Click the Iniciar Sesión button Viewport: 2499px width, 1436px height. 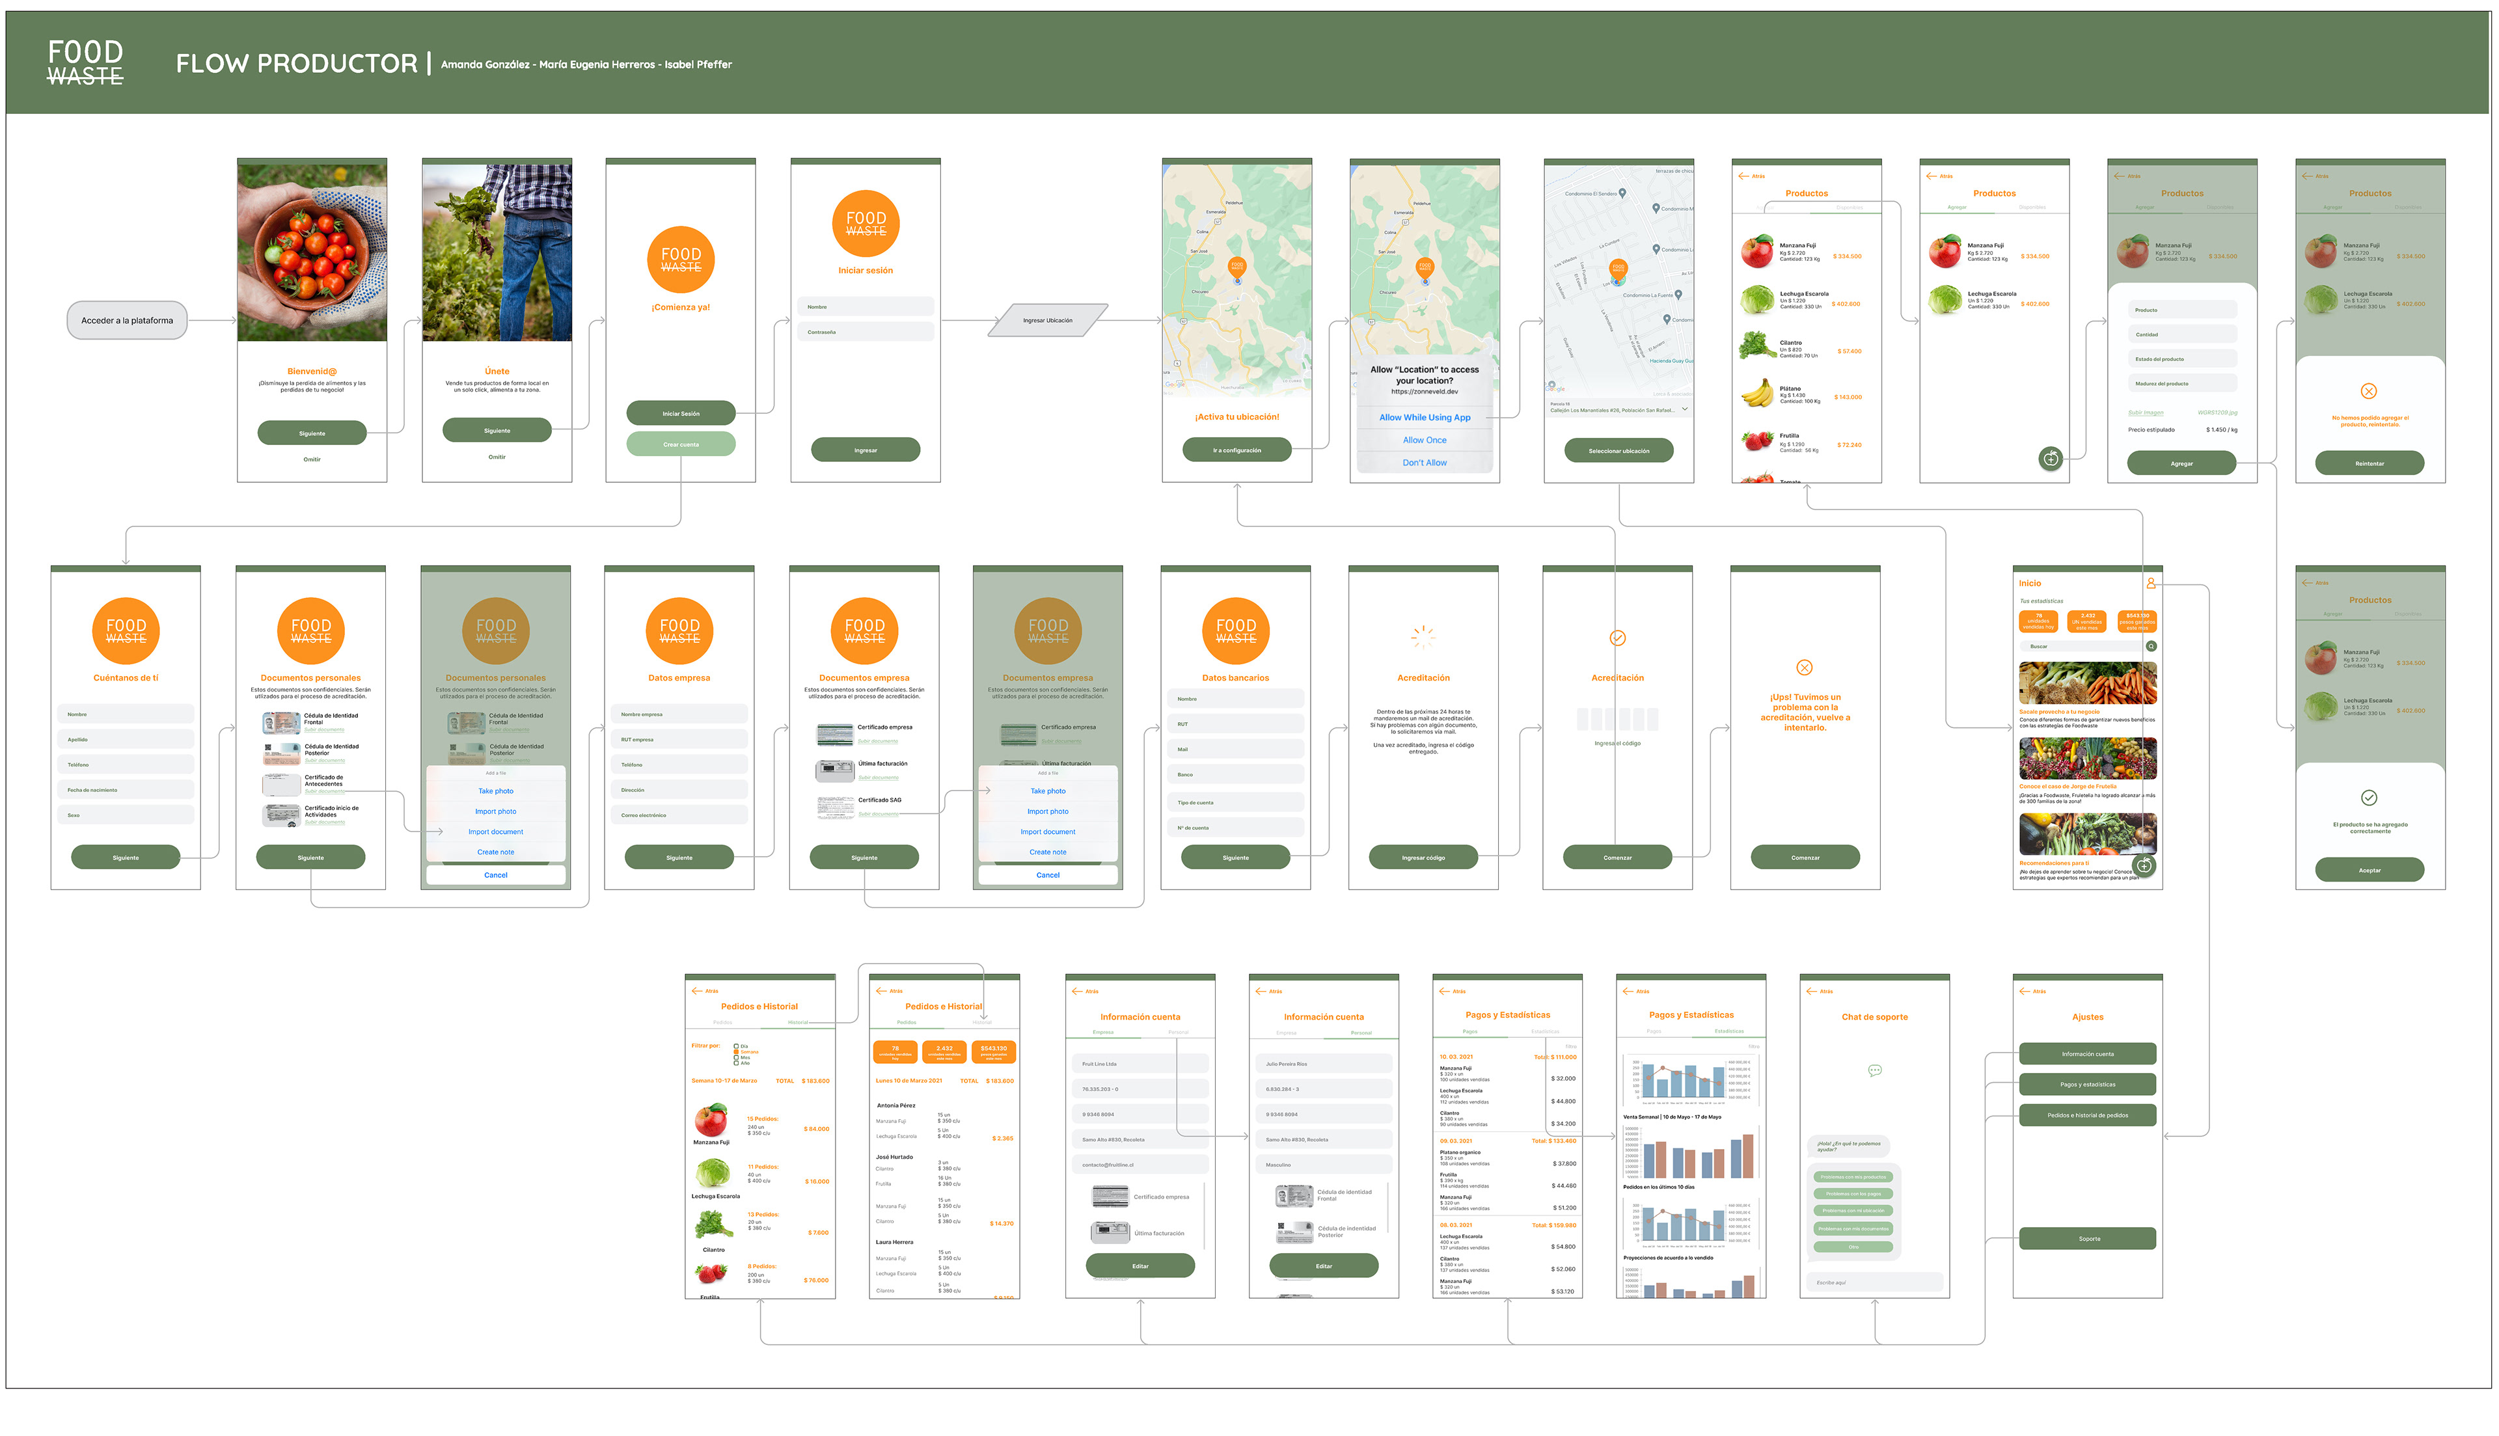click(681, 414)
